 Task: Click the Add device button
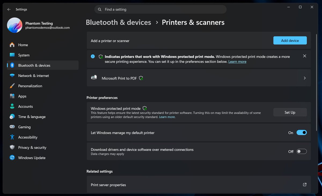pyautogui.click(x=290, y=41)
